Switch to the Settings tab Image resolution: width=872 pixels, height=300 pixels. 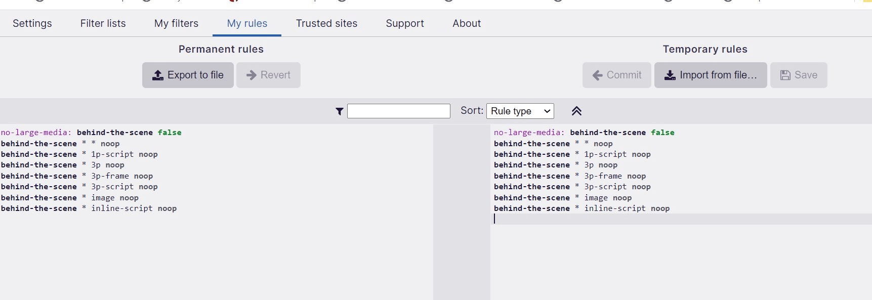pos(32,23)
